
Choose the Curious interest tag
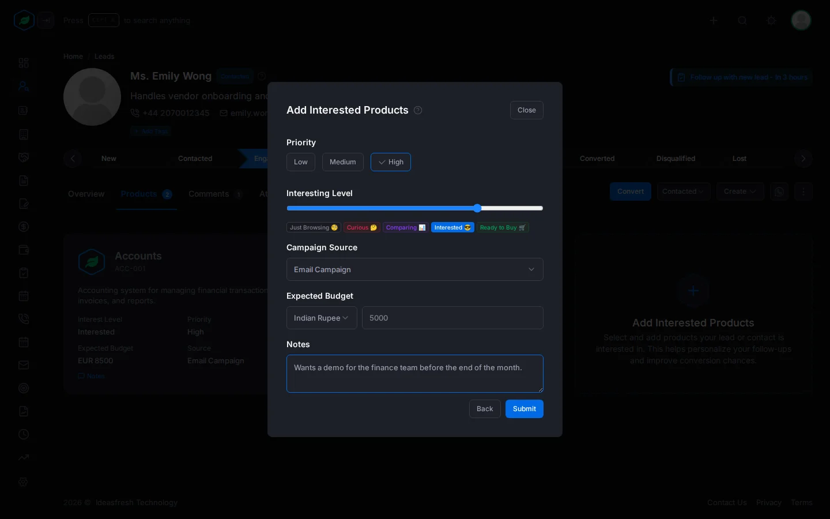[362, 228]
